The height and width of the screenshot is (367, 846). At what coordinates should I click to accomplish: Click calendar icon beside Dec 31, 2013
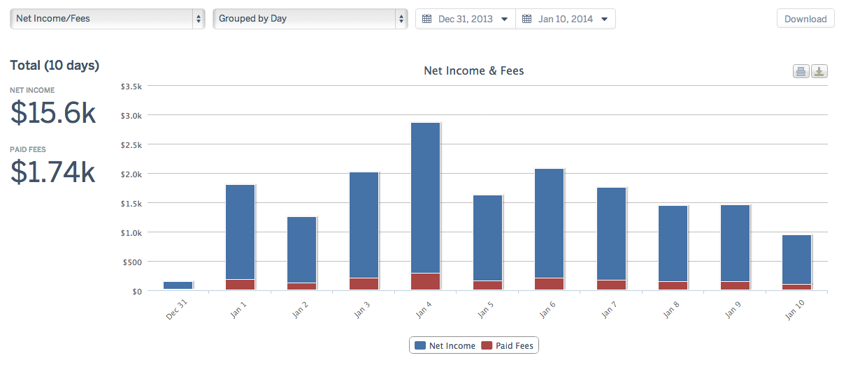(x=427, y=19)
